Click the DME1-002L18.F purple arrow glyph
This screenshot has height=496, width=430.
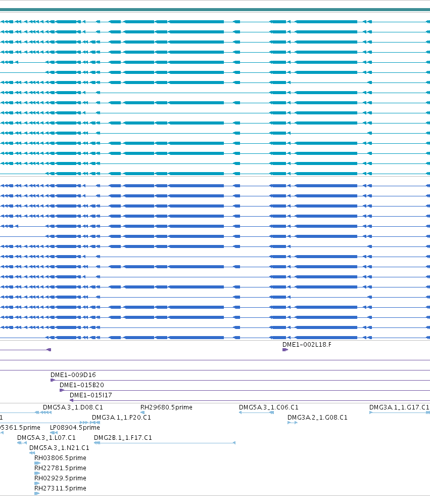pyautogui.click(x=285, y=350)
